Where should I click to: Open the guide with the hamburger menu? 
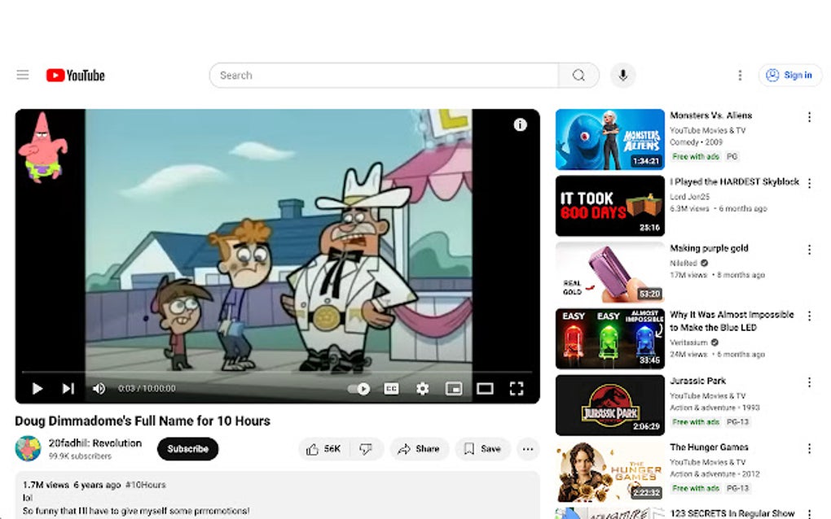coord(22,74)
